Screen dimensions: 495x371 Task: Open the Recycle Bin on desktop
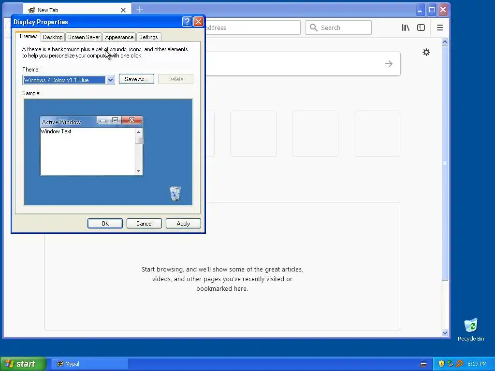tap(471, 329)
